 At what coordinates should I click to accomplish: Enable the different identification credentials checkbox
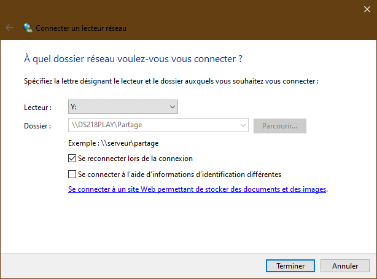point(73,174)
